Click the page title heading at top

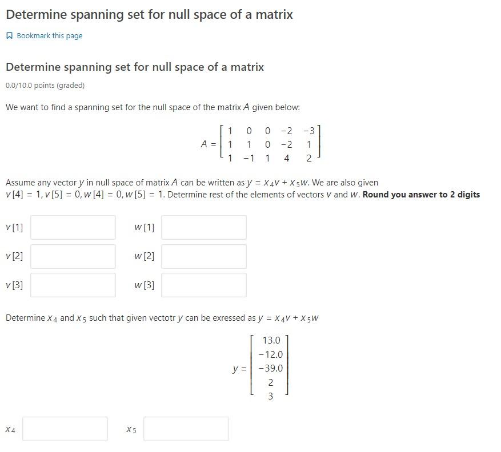click(149, 14)
